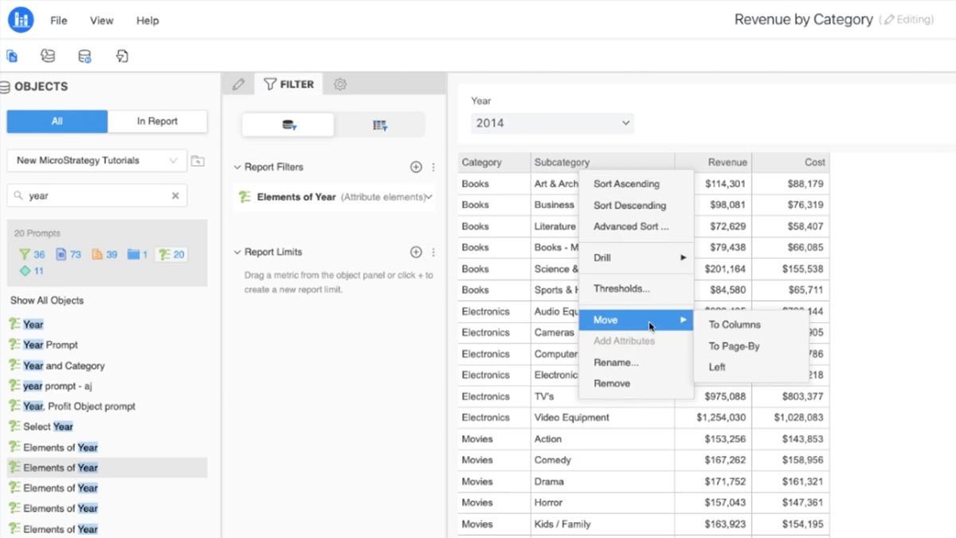Click the data import toolbar icon
The width and height of the screenshot is (956, 538).
(x=47, y=56)
